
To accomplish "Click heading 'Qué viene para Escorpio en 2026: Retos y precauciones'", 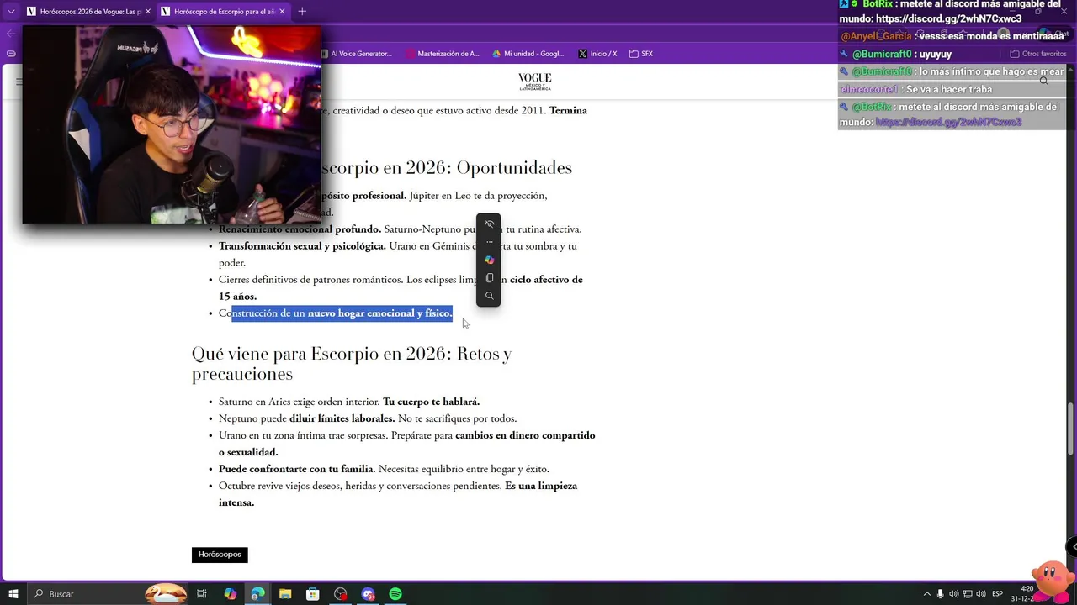I will click(x=352, y=364).
